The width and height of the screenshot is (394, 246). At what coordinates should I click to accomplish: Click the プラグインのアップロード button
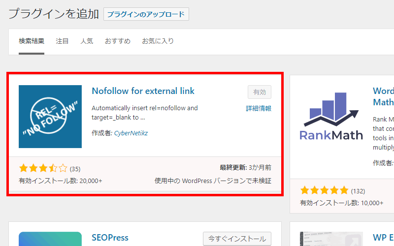[x=146, y=14]
